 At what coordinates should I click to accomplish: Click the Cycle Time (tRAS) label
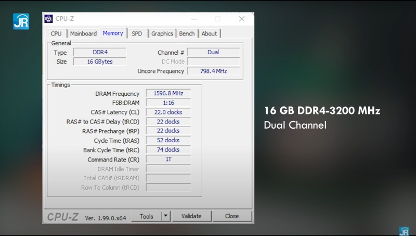pos(116,141)
